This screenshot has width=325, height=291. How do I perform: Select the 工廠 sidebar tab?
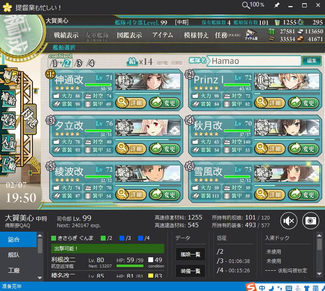point(18,270)
